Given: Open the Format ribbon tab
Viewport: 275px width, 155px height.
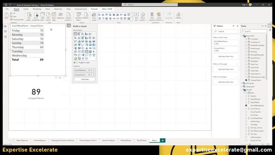Looking at the screenshot, I should coord(94,9).
